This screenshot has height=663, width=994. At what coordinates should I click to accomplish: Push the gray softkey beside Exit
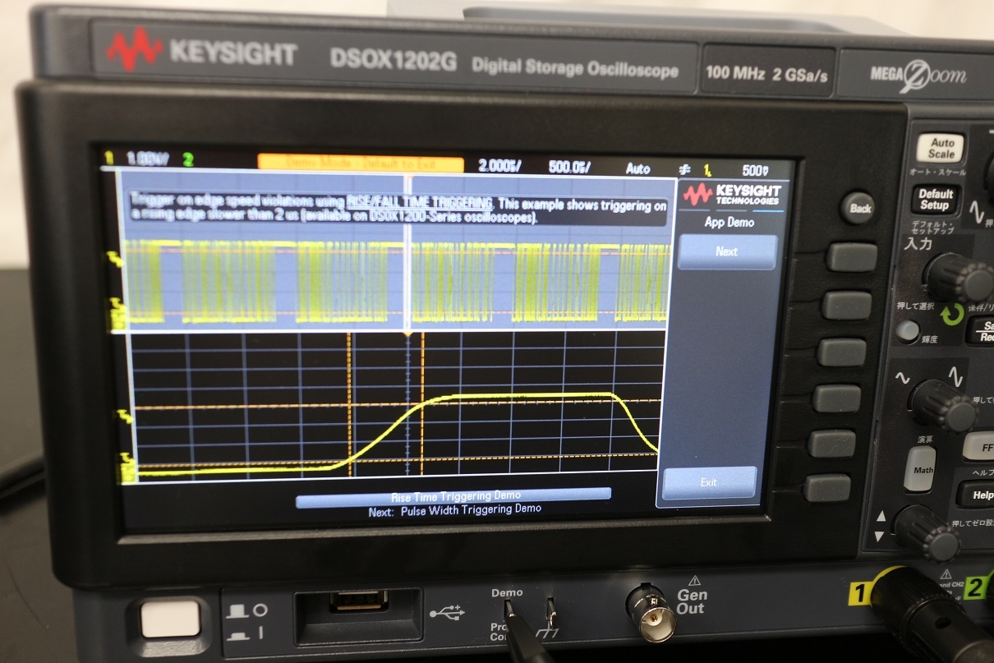point(829,487)
